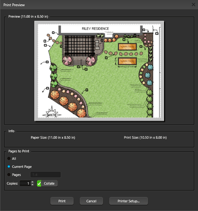Click the left pink flowering shrub below pergola
The height and width of the screenshot is (211, 198).
67,61
